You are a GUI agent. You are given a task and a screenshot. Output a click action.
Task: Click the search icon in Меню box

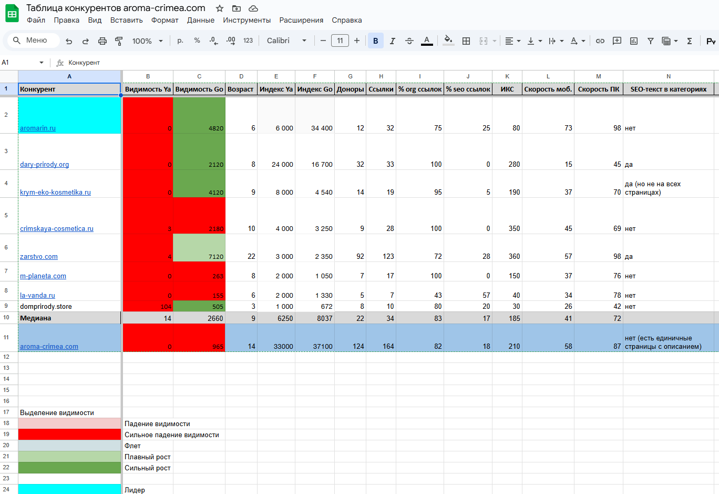click(17, 41)
